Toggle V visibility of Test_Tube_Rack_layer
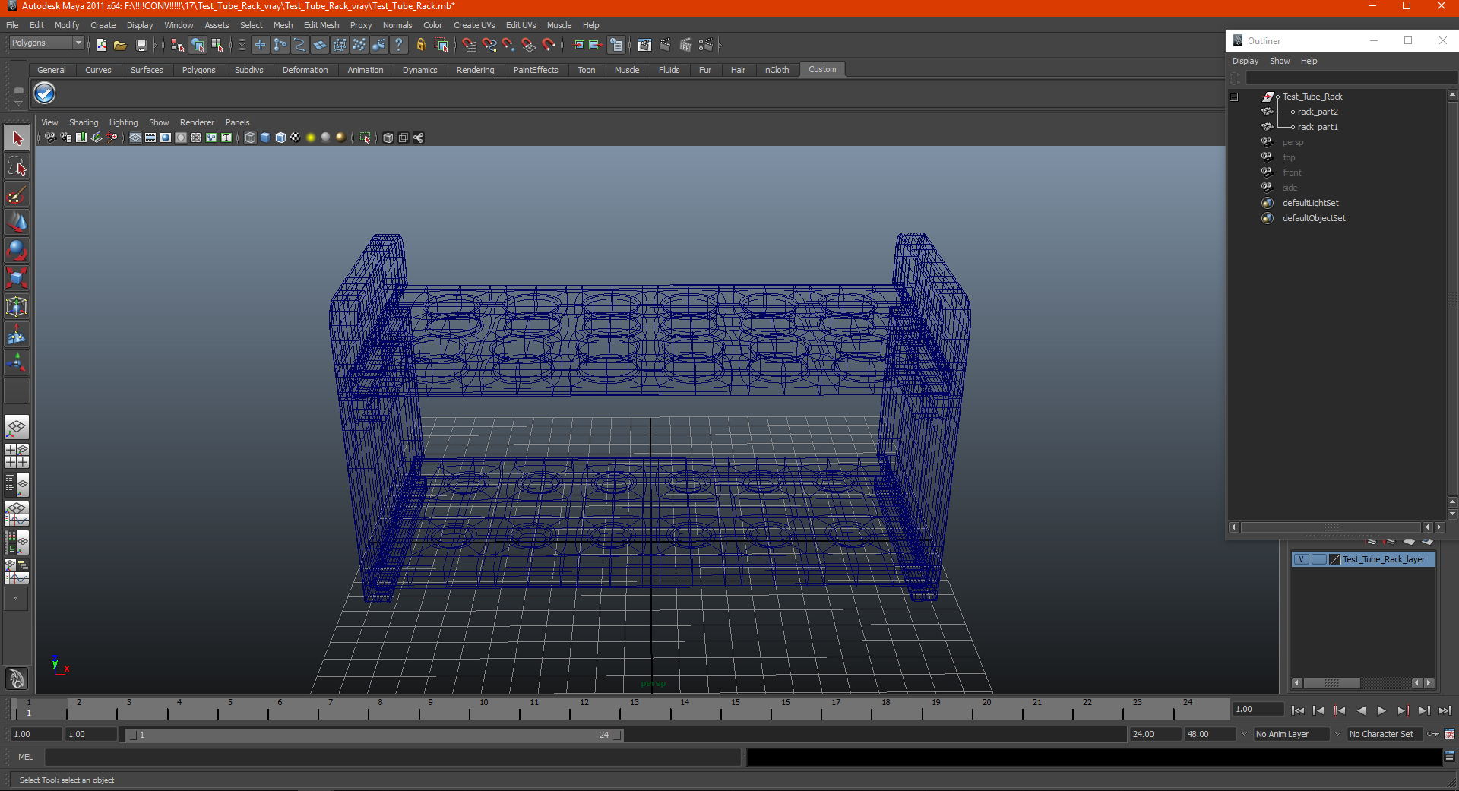 (x=1301, y=559)
